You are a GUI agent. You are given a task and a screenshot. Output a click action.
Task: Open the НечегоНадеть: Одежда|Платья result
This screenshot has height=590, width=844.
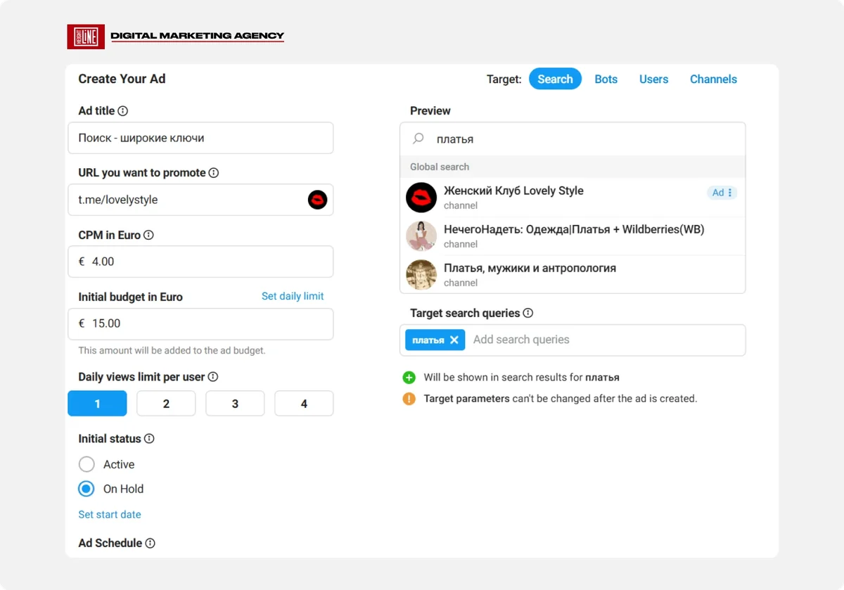(x=573, y=236)
